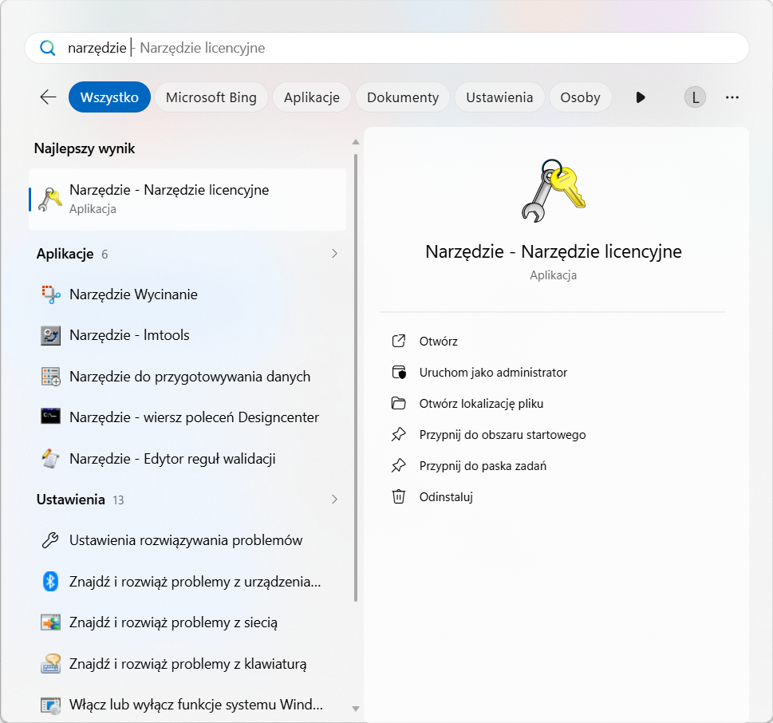Viewport: 773px width, 723px height.
Task: Choose Przypnij do obszaru startowego
Action: point(503,434)
